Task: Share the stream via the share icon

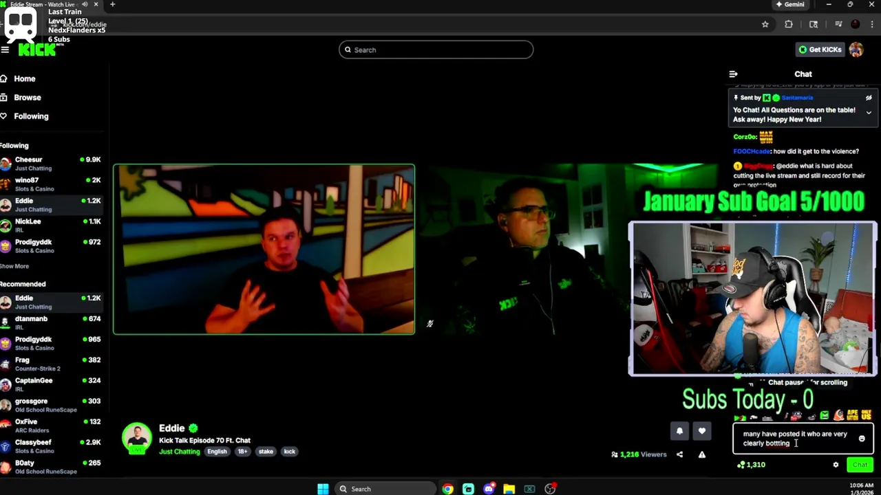Action: pyautogui.click(x=679, y=454)
